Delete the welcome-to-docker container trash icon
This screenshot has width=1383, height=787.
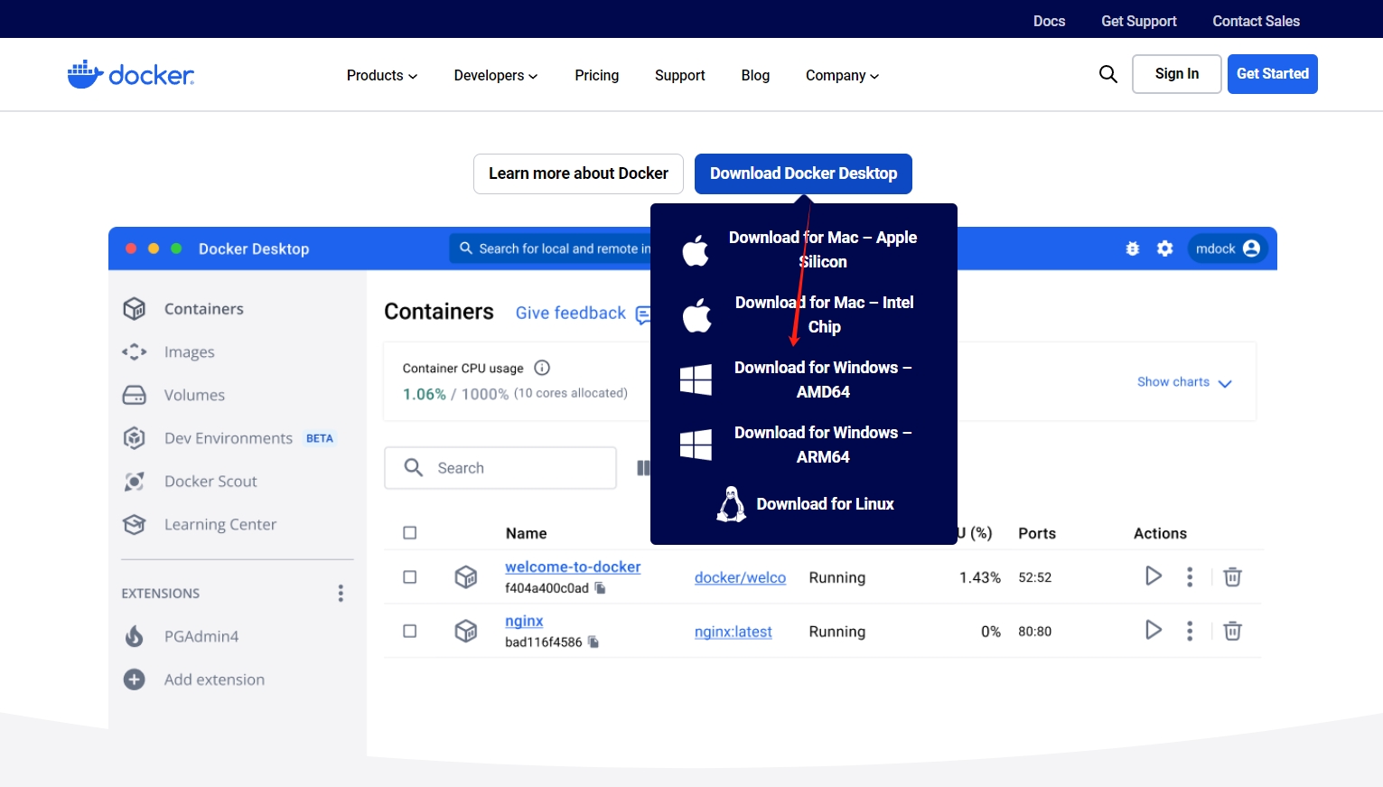tap(1232, 576)
